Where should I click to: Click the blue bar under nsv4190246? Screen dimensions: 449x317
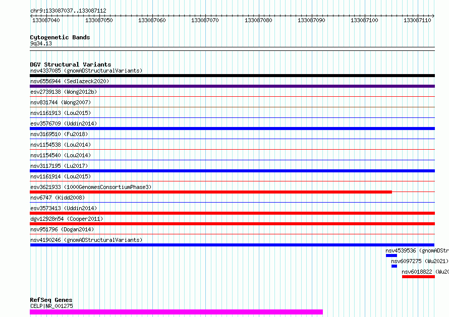pyautogui.click(x=232, y=245)
